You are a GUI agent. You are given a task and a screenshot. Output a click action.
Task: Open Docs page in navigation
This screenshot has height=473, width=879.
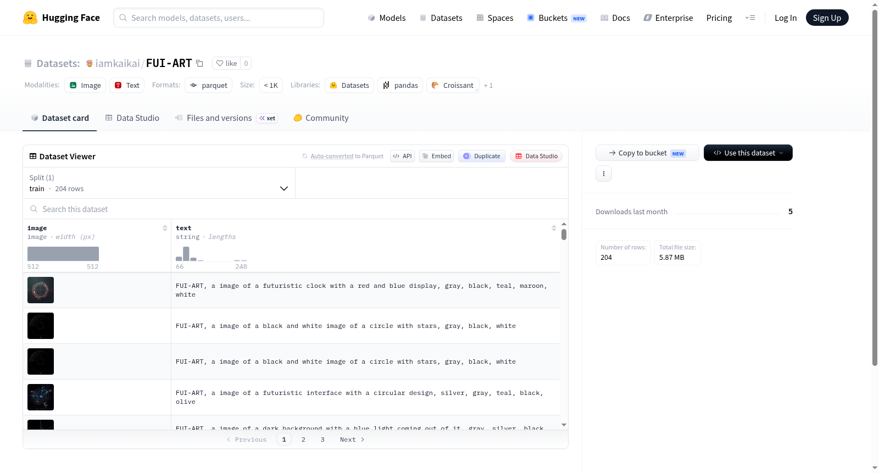pyautogui.click(x=615, y=18)
